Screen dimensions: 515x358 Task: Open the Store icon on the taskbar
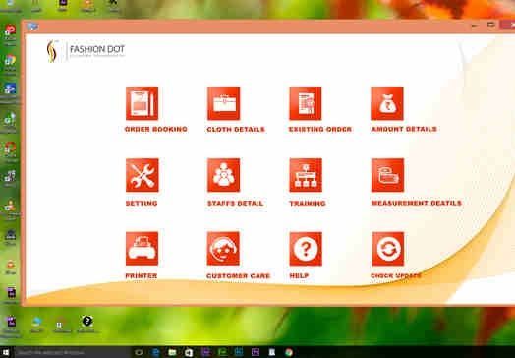pyautogui.click(x=189, y=353)
